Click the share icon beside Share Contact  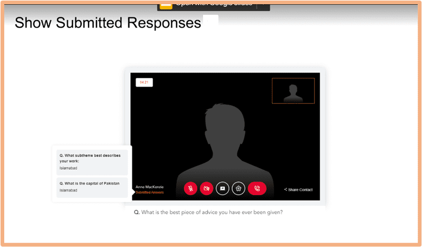(x=286, y=190)
